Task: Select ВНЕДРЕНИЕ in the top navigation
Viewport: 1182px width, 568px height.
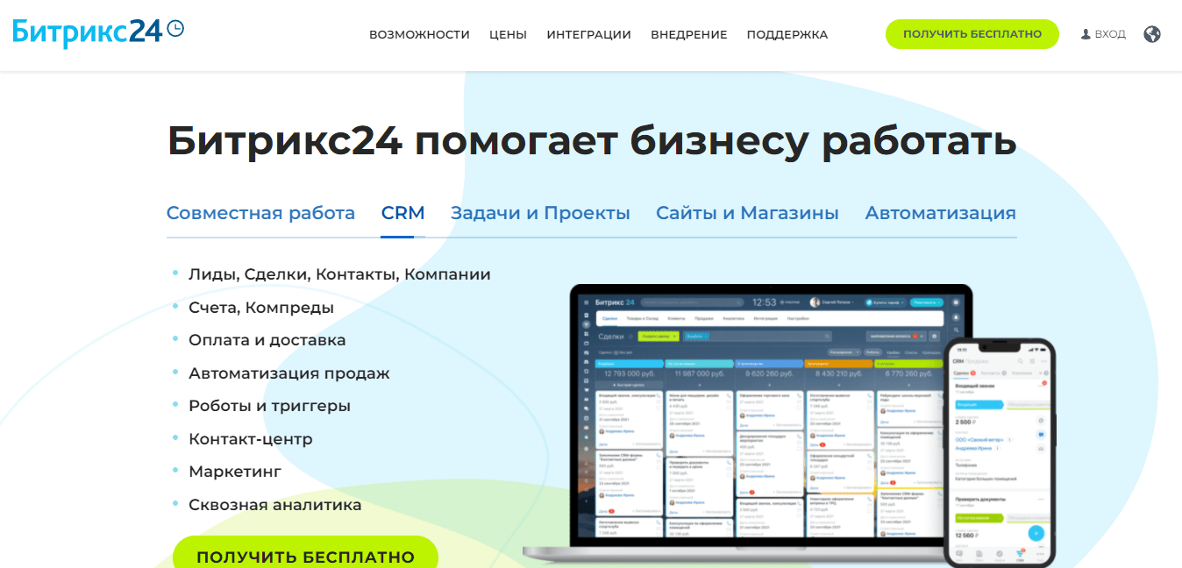Action: click(x=688, y=35)
